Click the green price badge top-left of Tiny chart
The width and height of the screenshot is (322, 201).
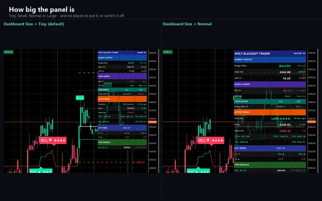tap(8, 52)
